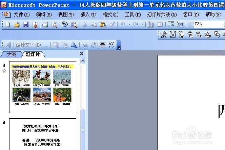Click the opposing arrows toolbar icon
This screenshot has width=225, height=150.
[x=190, y=35]
